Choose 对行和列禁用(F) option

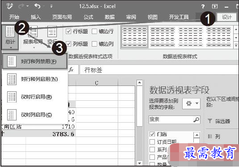point(35,61)
